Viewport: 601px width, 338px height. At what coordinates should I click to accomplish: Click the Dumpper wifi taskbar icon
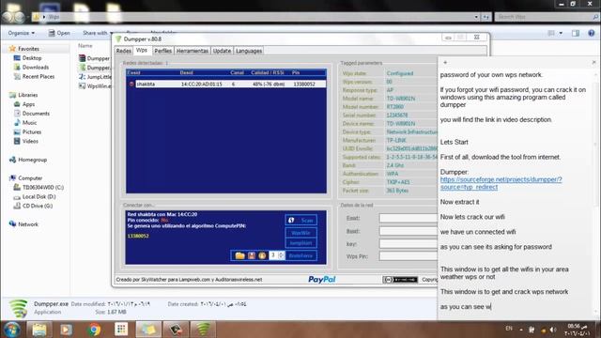pyautogui.click(x=203, y=330)
